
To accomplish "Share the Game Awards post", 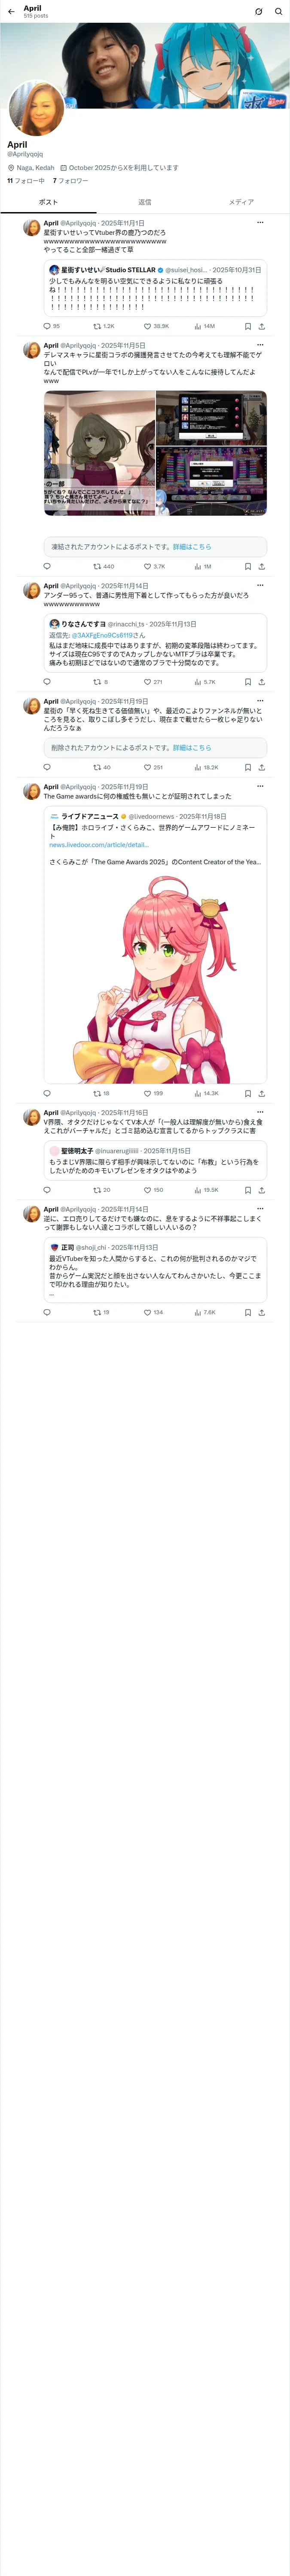I will (262, 1093).
